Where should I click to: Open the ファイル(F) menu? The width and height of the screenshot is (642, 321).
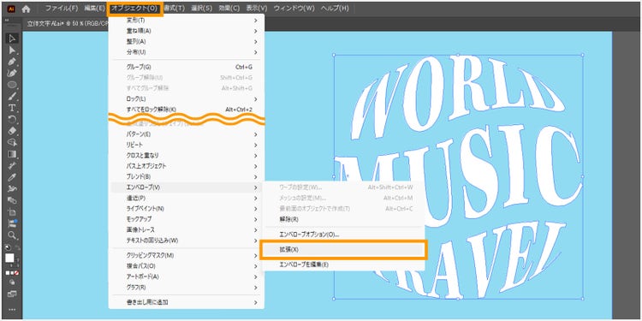tap(62, 9)
